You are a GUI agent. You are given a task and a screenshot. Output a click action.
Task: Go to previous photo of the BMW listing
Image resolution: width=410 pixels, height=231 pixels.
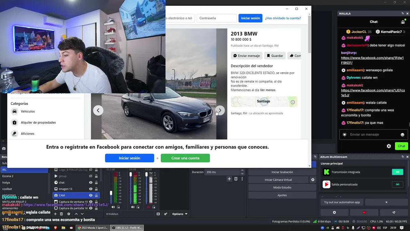[98, 110]
